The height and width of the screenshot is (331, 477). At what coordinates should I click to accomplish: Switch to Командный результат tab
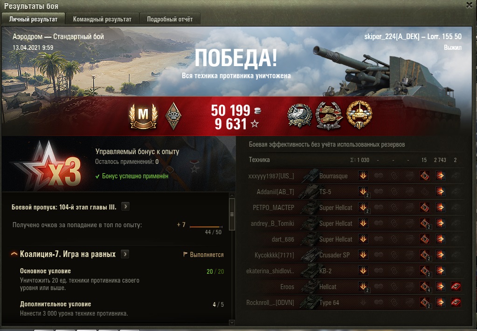click(102, 19)
